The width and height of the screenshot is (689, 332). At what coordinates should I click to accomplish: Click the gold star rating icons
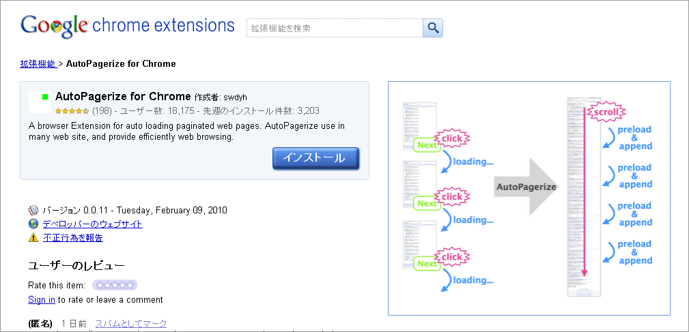pyautogui.click(x=72, y=111)
